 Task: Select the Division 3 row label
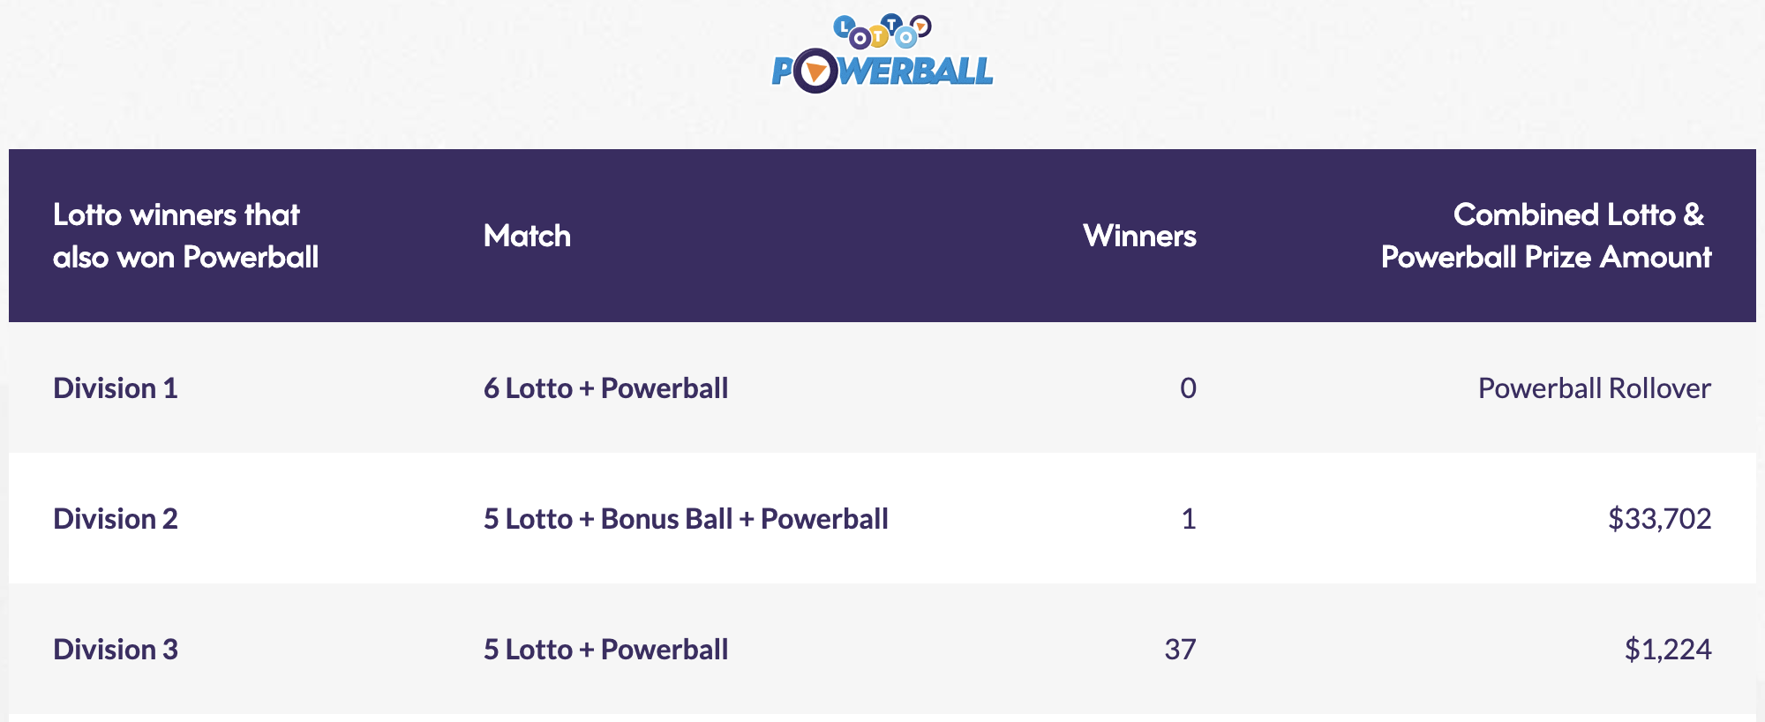(116, 650)
